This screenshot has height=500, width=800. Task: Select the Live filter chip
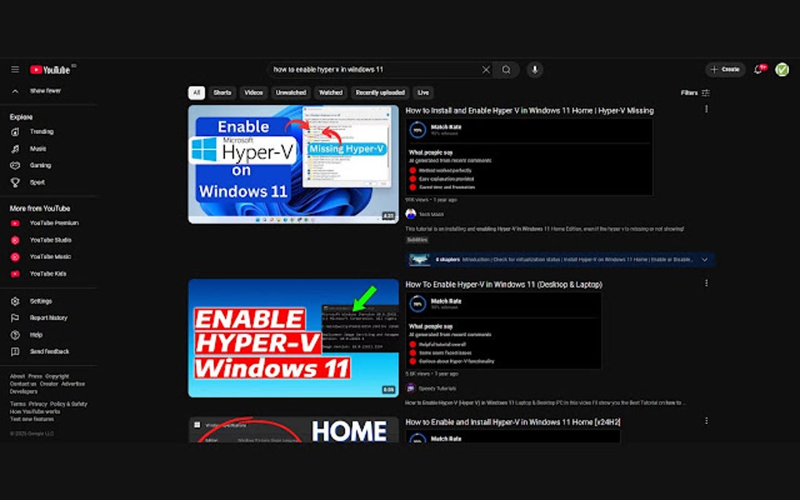(x=424, y=92)
